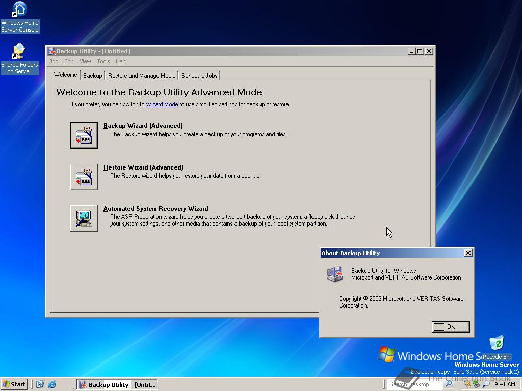
Task: Click the Backup Wizard (Advanced) heading text
Action: (143, 126)
